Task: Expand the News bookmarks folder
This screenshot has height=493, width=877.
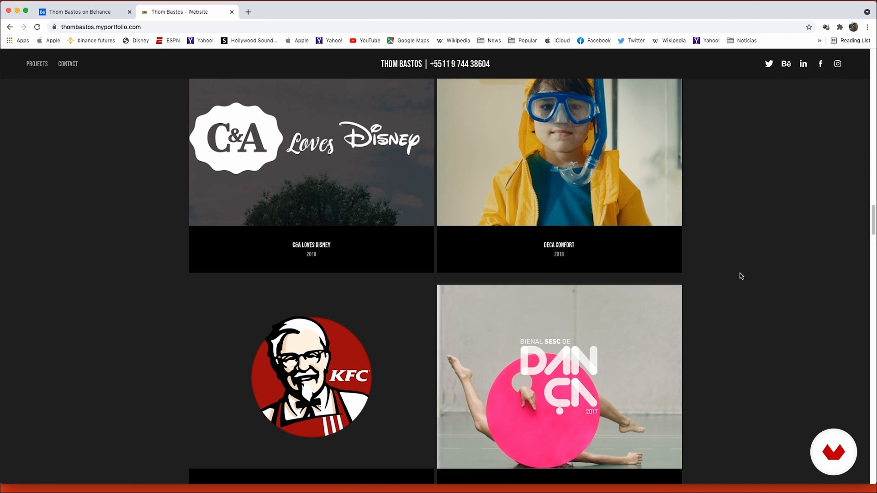Action: click(489, 41)
